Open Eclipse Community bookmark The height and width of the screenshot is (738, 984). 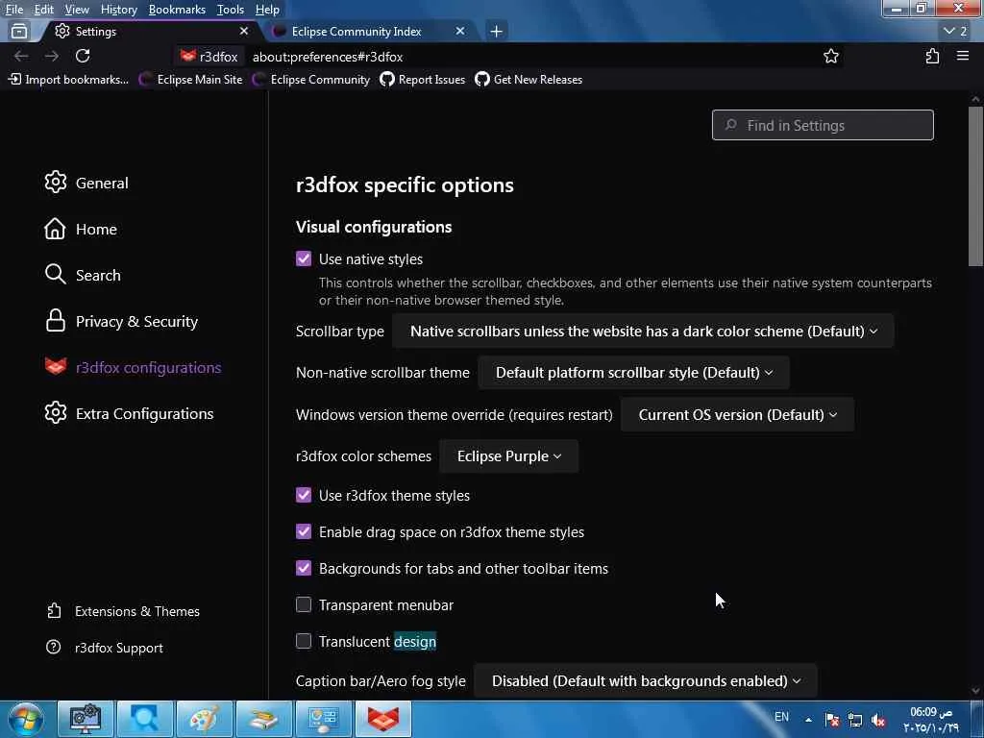(x=311, y=79)
